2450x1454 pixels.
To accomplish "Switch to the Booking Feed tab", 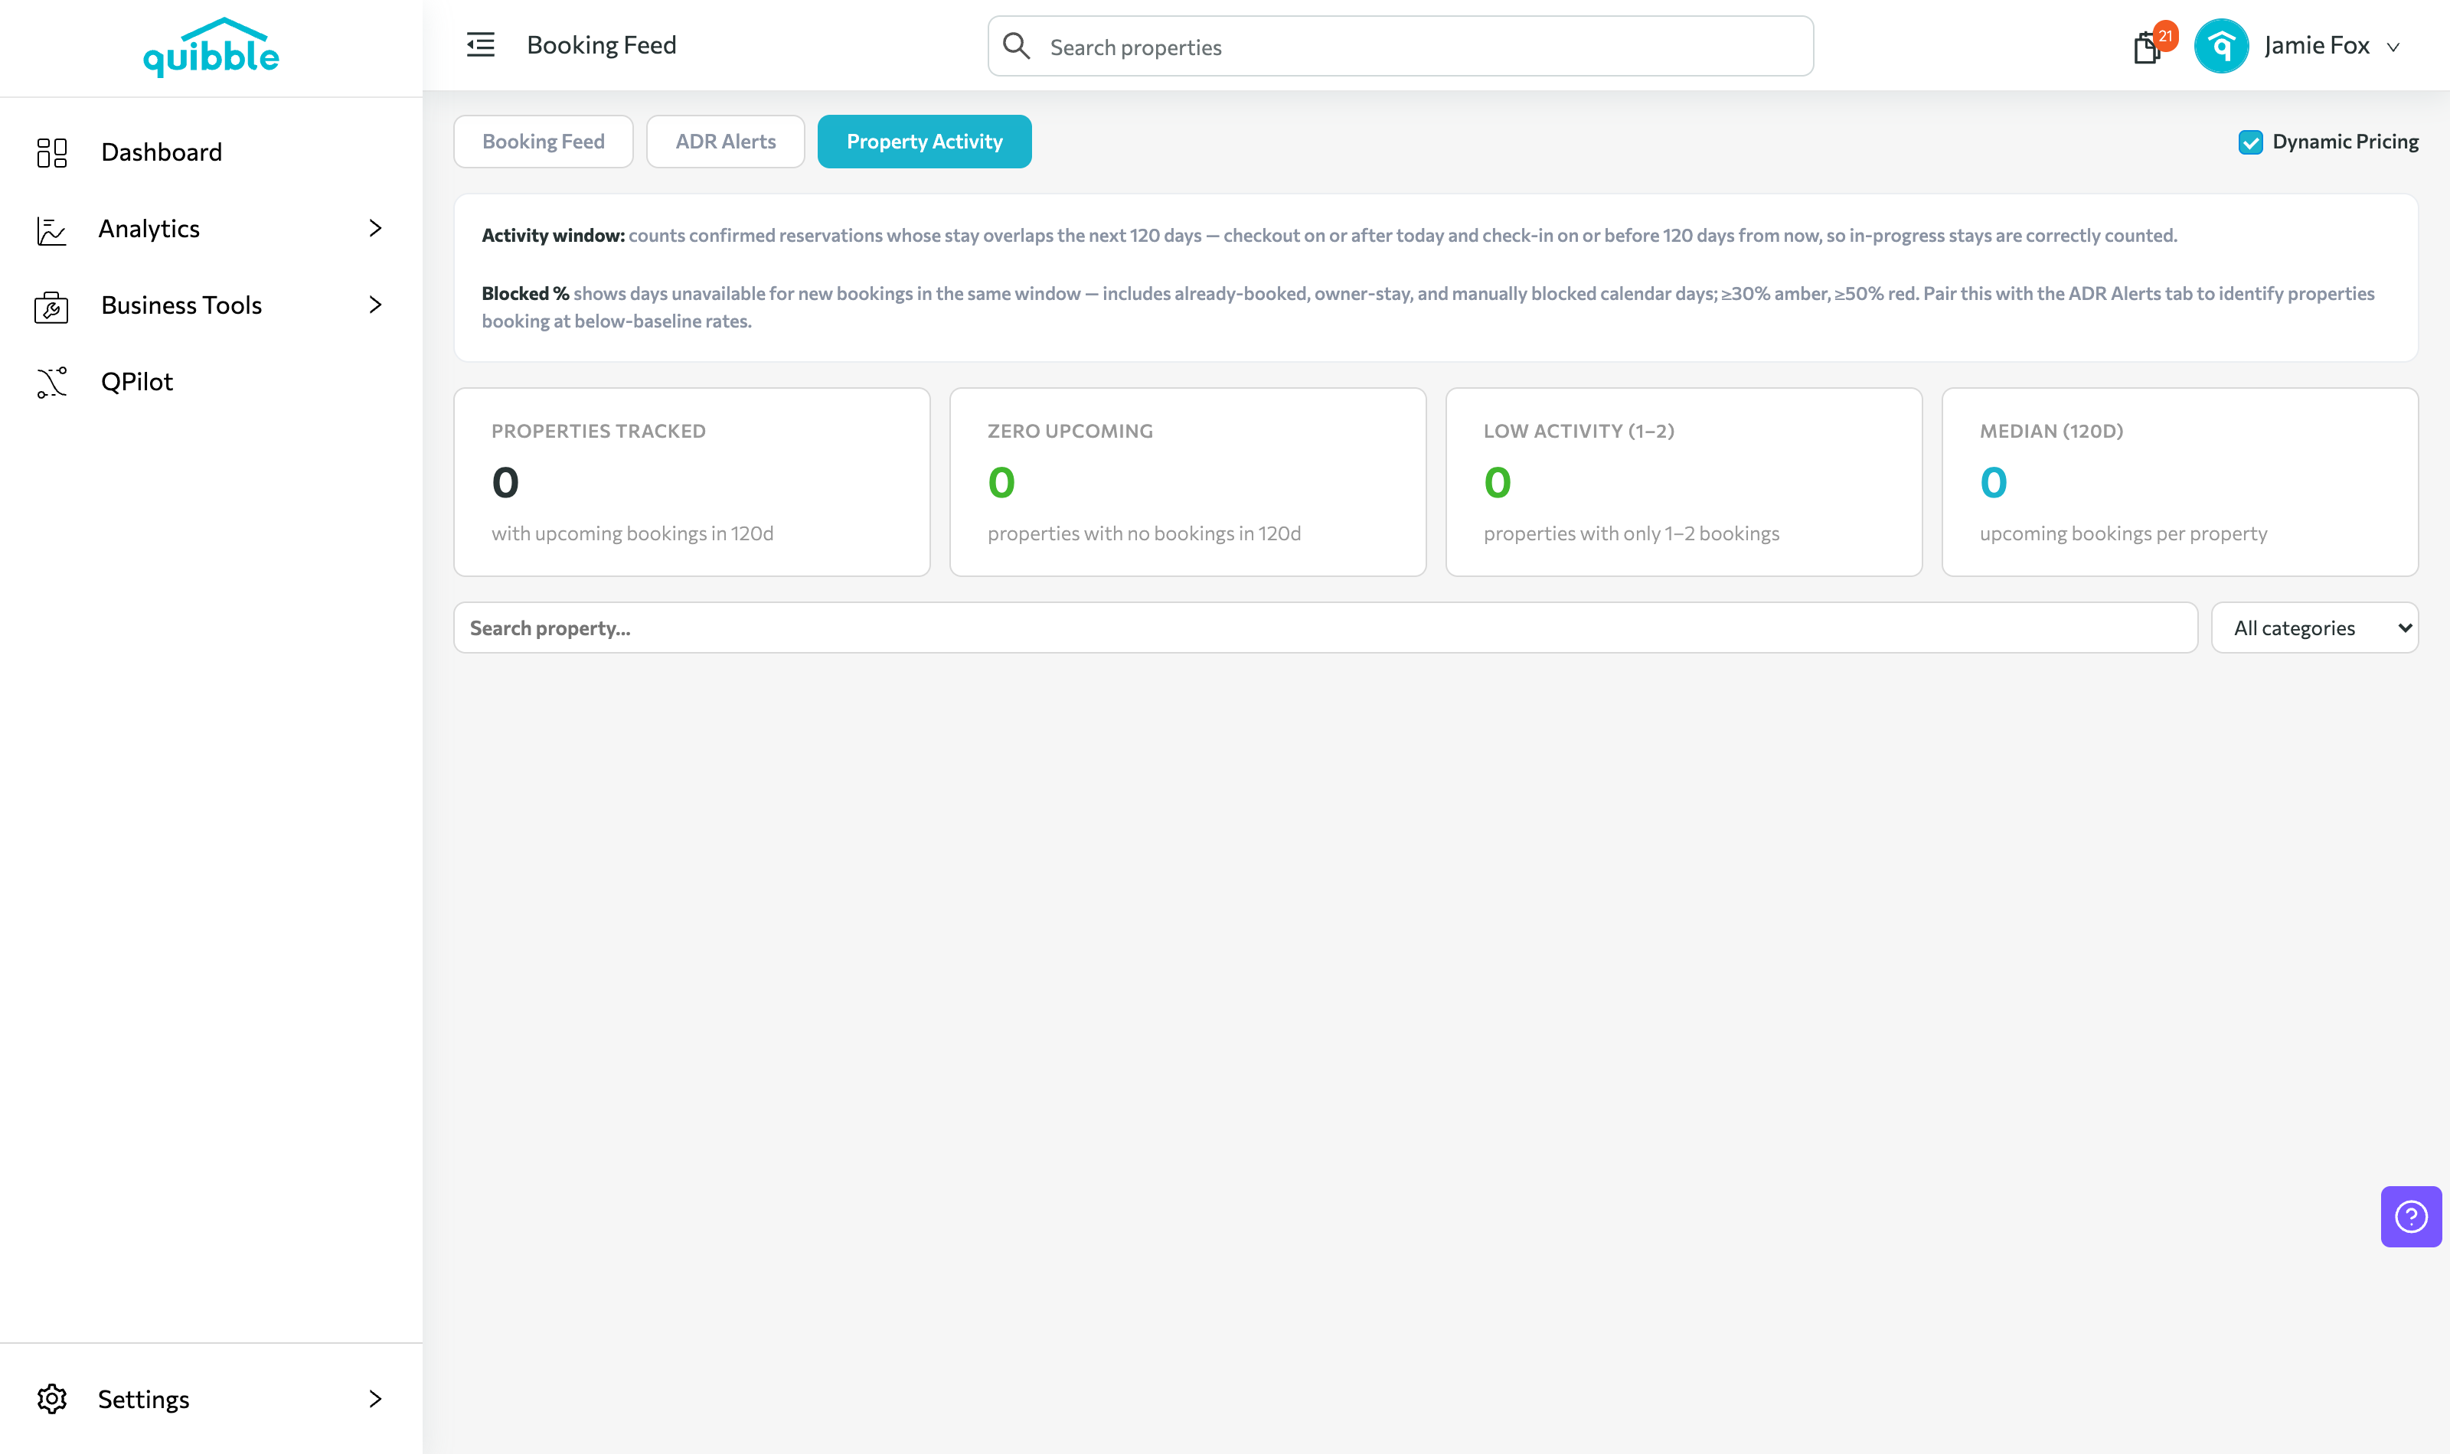I will [x=543, y=141].
